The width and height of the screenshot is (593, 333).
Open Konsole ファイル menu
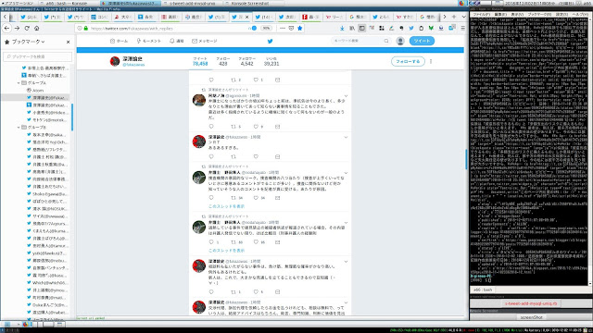(x=482, y=15)
